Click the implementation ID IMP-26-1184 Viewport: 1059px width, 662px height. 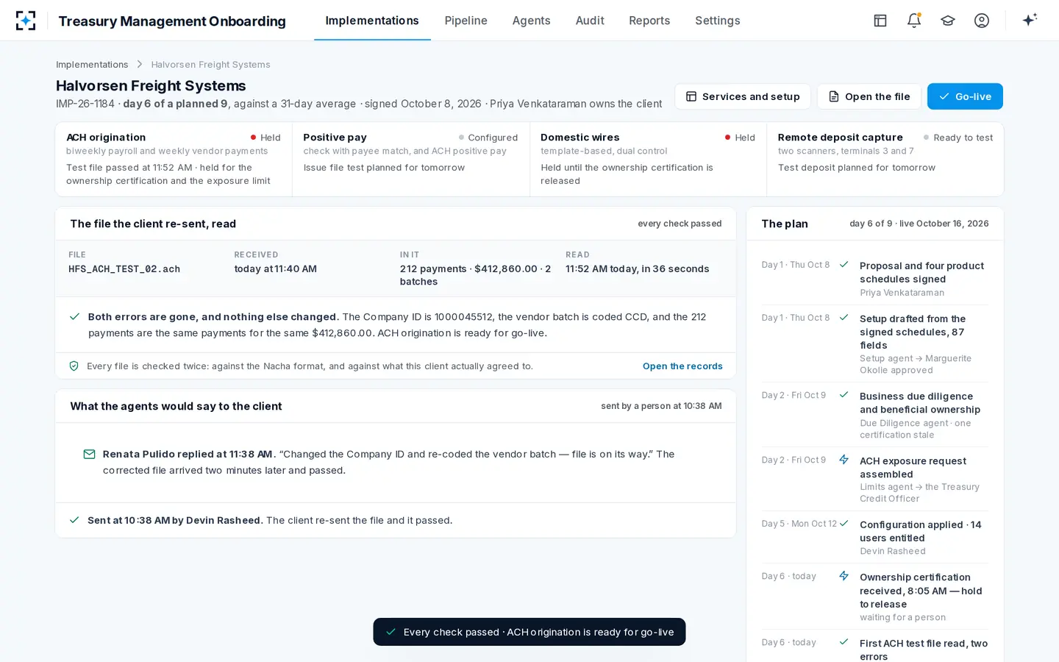point(85,104)
